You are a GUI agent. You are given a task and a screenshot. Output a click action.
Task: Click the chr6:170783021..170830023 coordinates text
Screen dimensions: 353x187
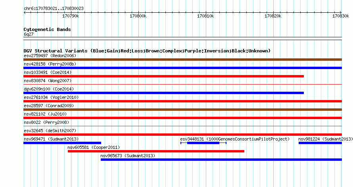54,8
